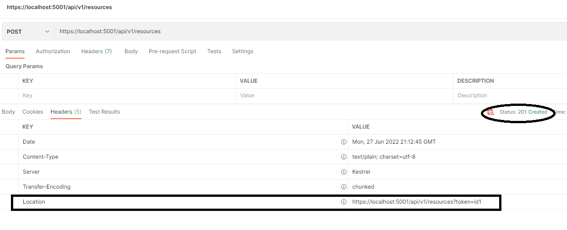Open the POST method dropdown
The image size is (567, 230).
click(28, 31)
